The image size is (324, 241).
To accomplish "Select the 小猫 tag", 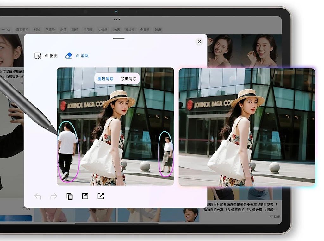I will pos(63,30).
